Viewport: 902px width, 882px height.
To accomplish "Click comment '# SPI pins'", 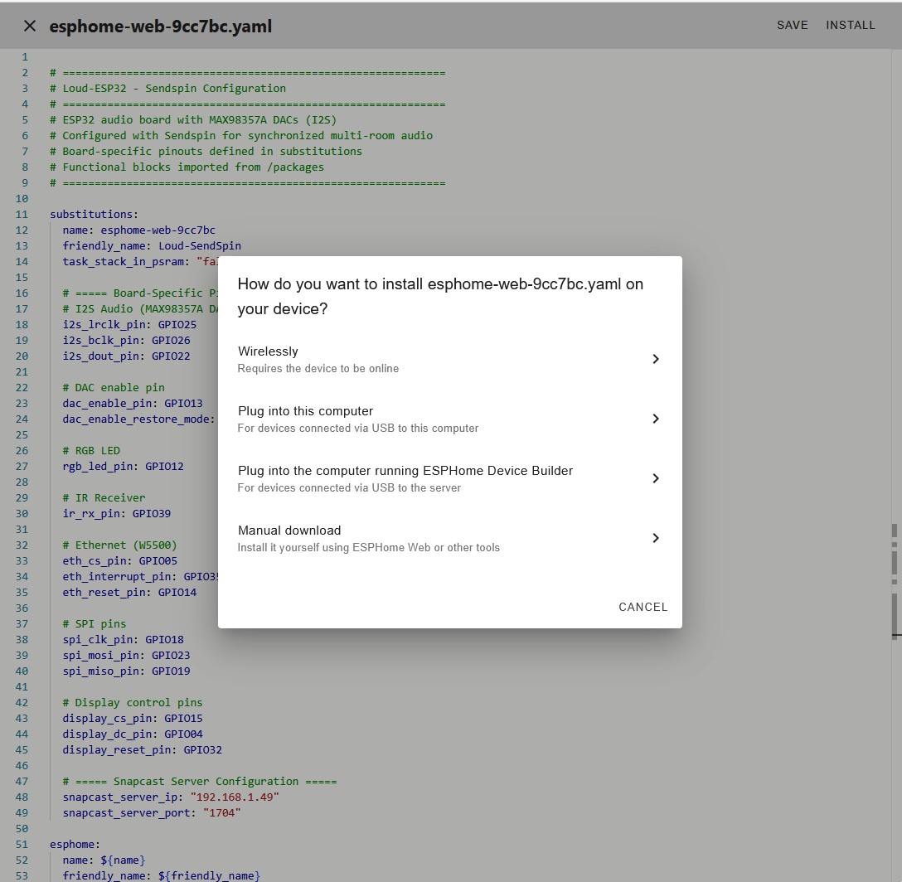I will [95, 623].
